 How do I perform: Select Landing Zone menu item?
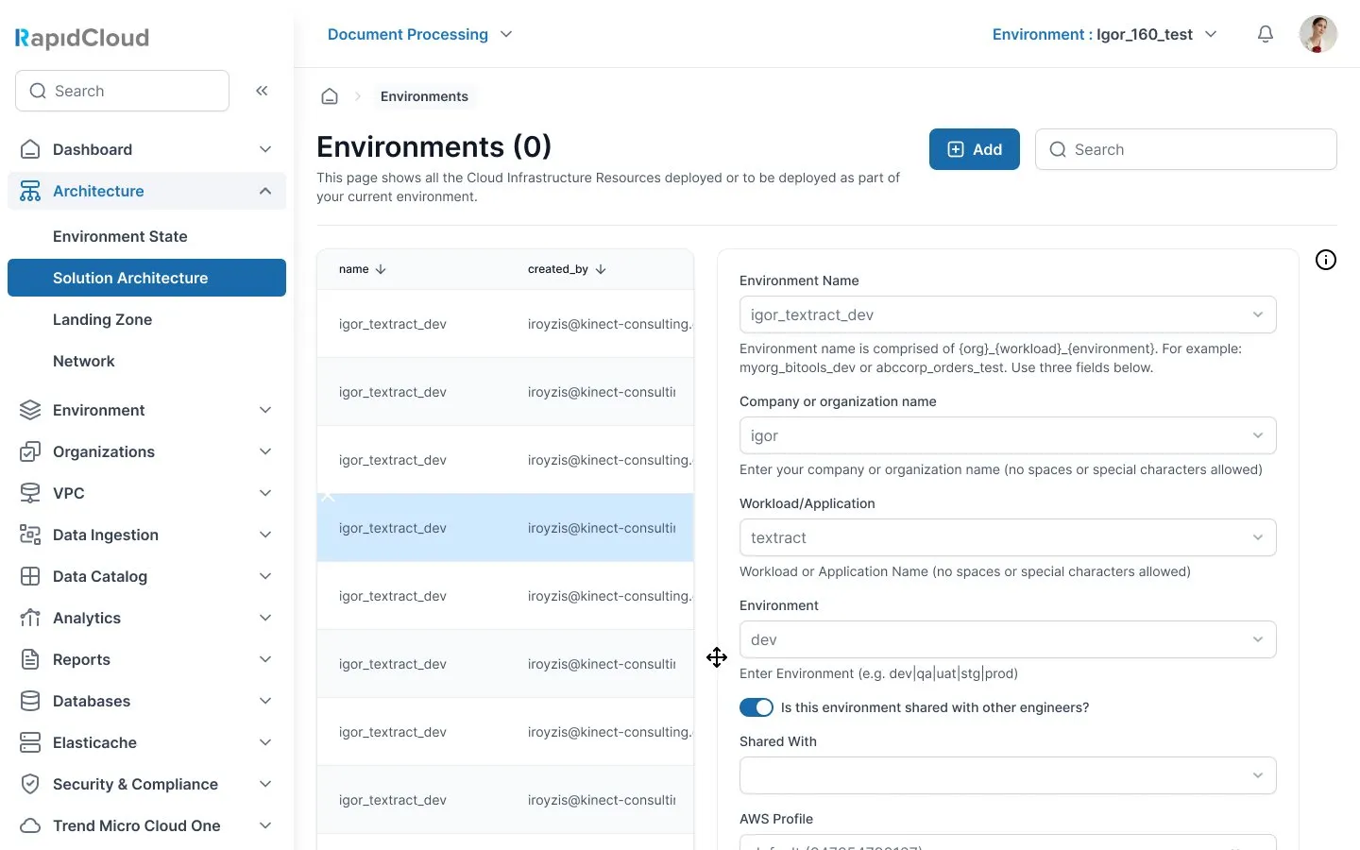102,319
